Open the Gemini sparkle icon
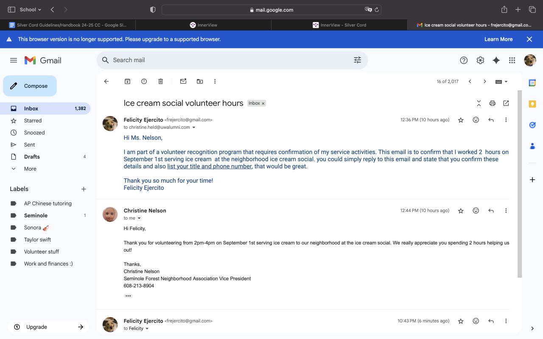 click(x=496, y=61)
